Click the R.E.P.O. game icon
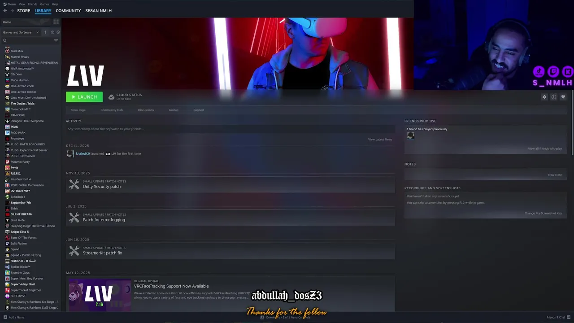574x323 pixels. coord(7,174)
